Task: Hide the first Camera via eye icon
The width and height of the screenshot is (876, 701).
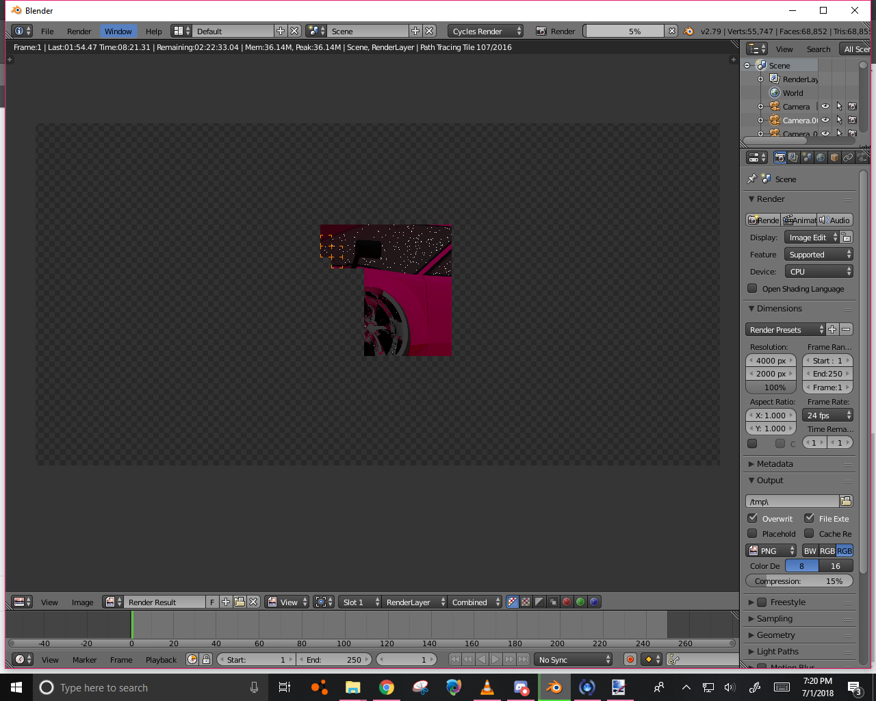Action: (x=825, y=107)
